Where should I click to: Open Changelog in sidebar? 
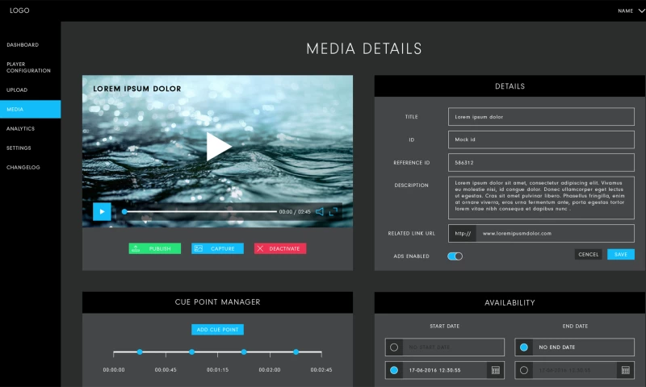pos(23,168)
